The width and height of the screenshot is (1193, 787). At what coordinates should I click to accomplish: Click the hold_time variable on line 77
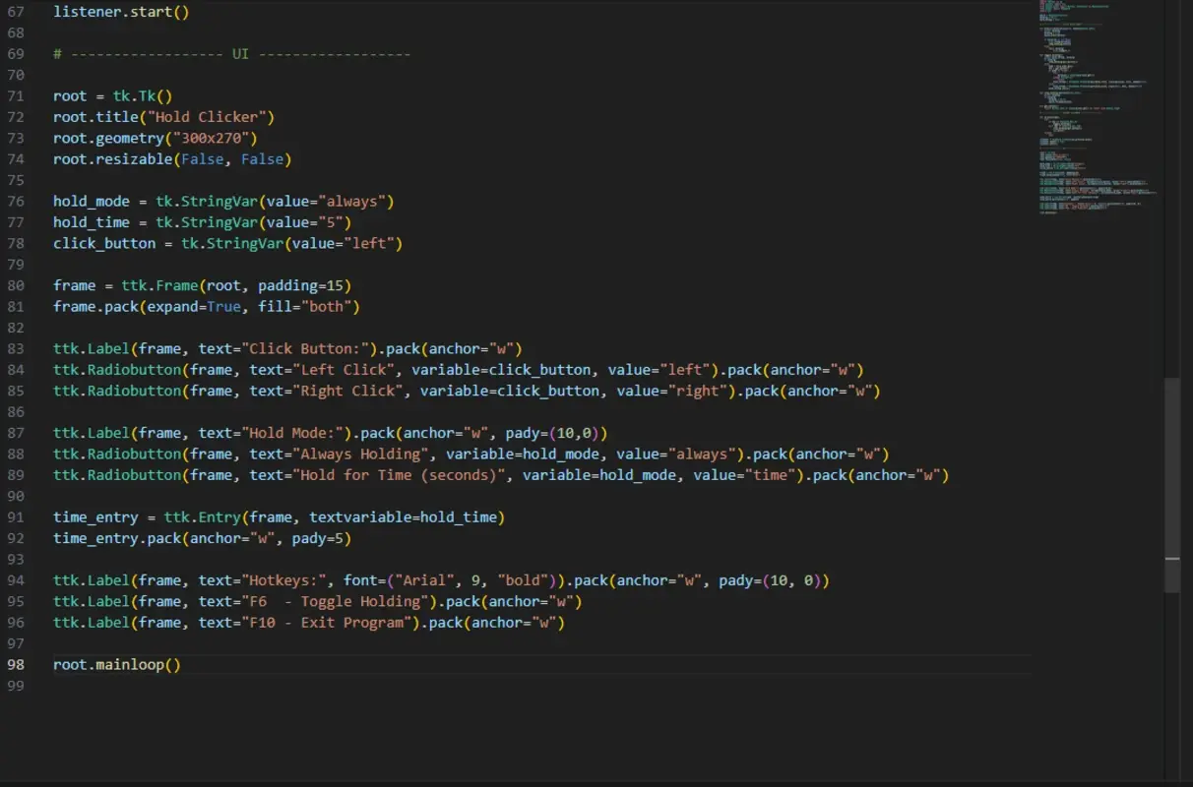click(91, 221)
